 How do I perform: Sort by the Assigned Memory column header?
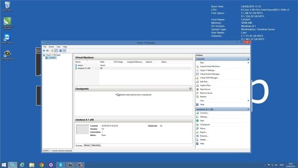pyautogui.click(x=135, y=62)
